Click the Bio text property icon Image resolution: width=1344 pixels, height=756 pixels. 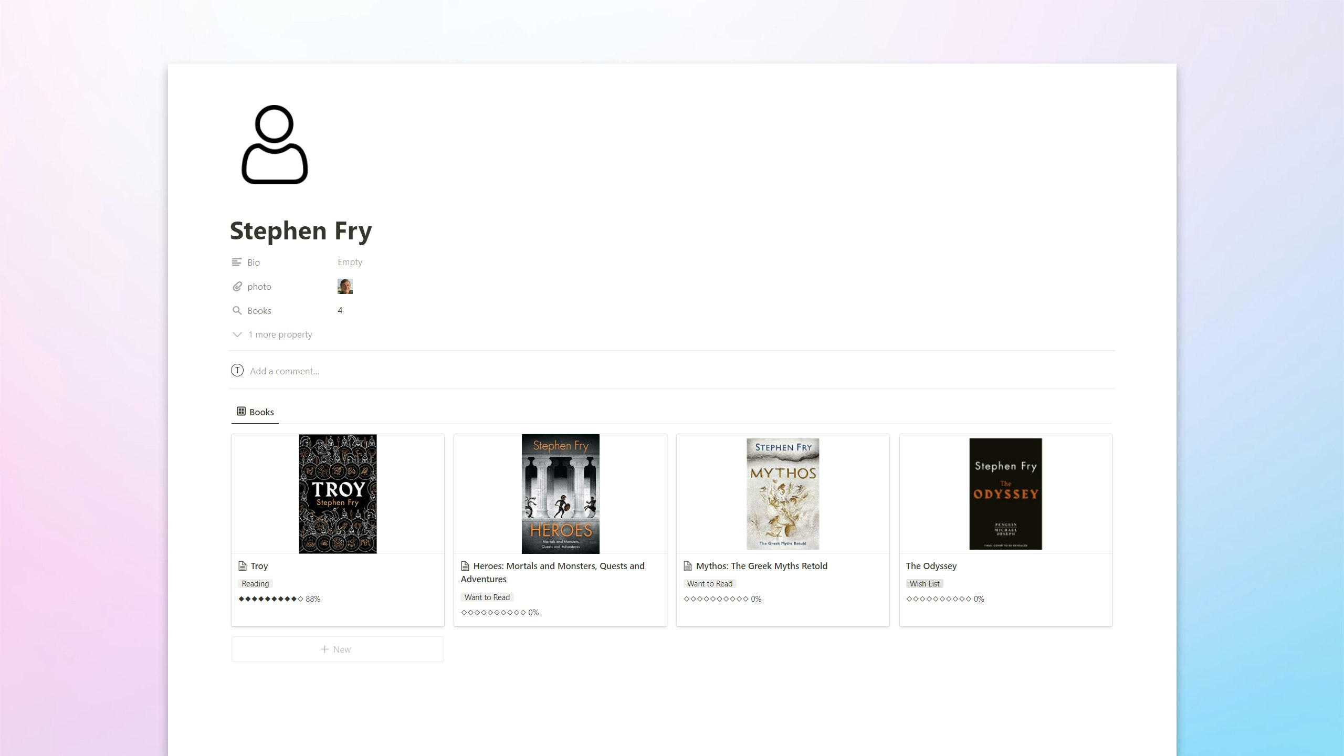pos(237,262)
